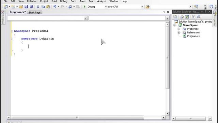Cut selection using the scissors icon
218x123 pixels.
click(x=38, y=6)
